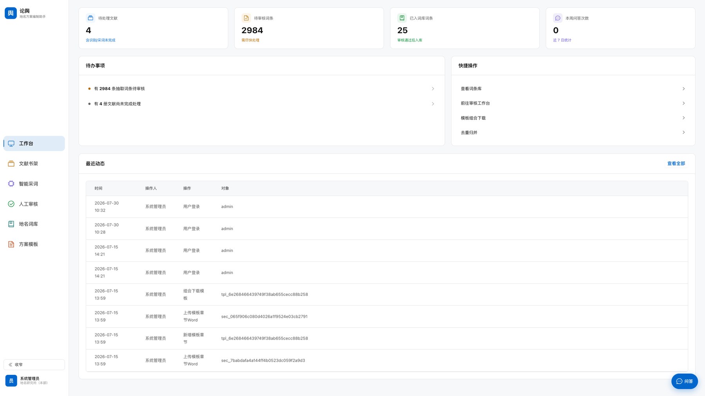This screenshot has height=396, width=705.
Task: Click the 查看全部 link
Action: [x=676, y=164]
